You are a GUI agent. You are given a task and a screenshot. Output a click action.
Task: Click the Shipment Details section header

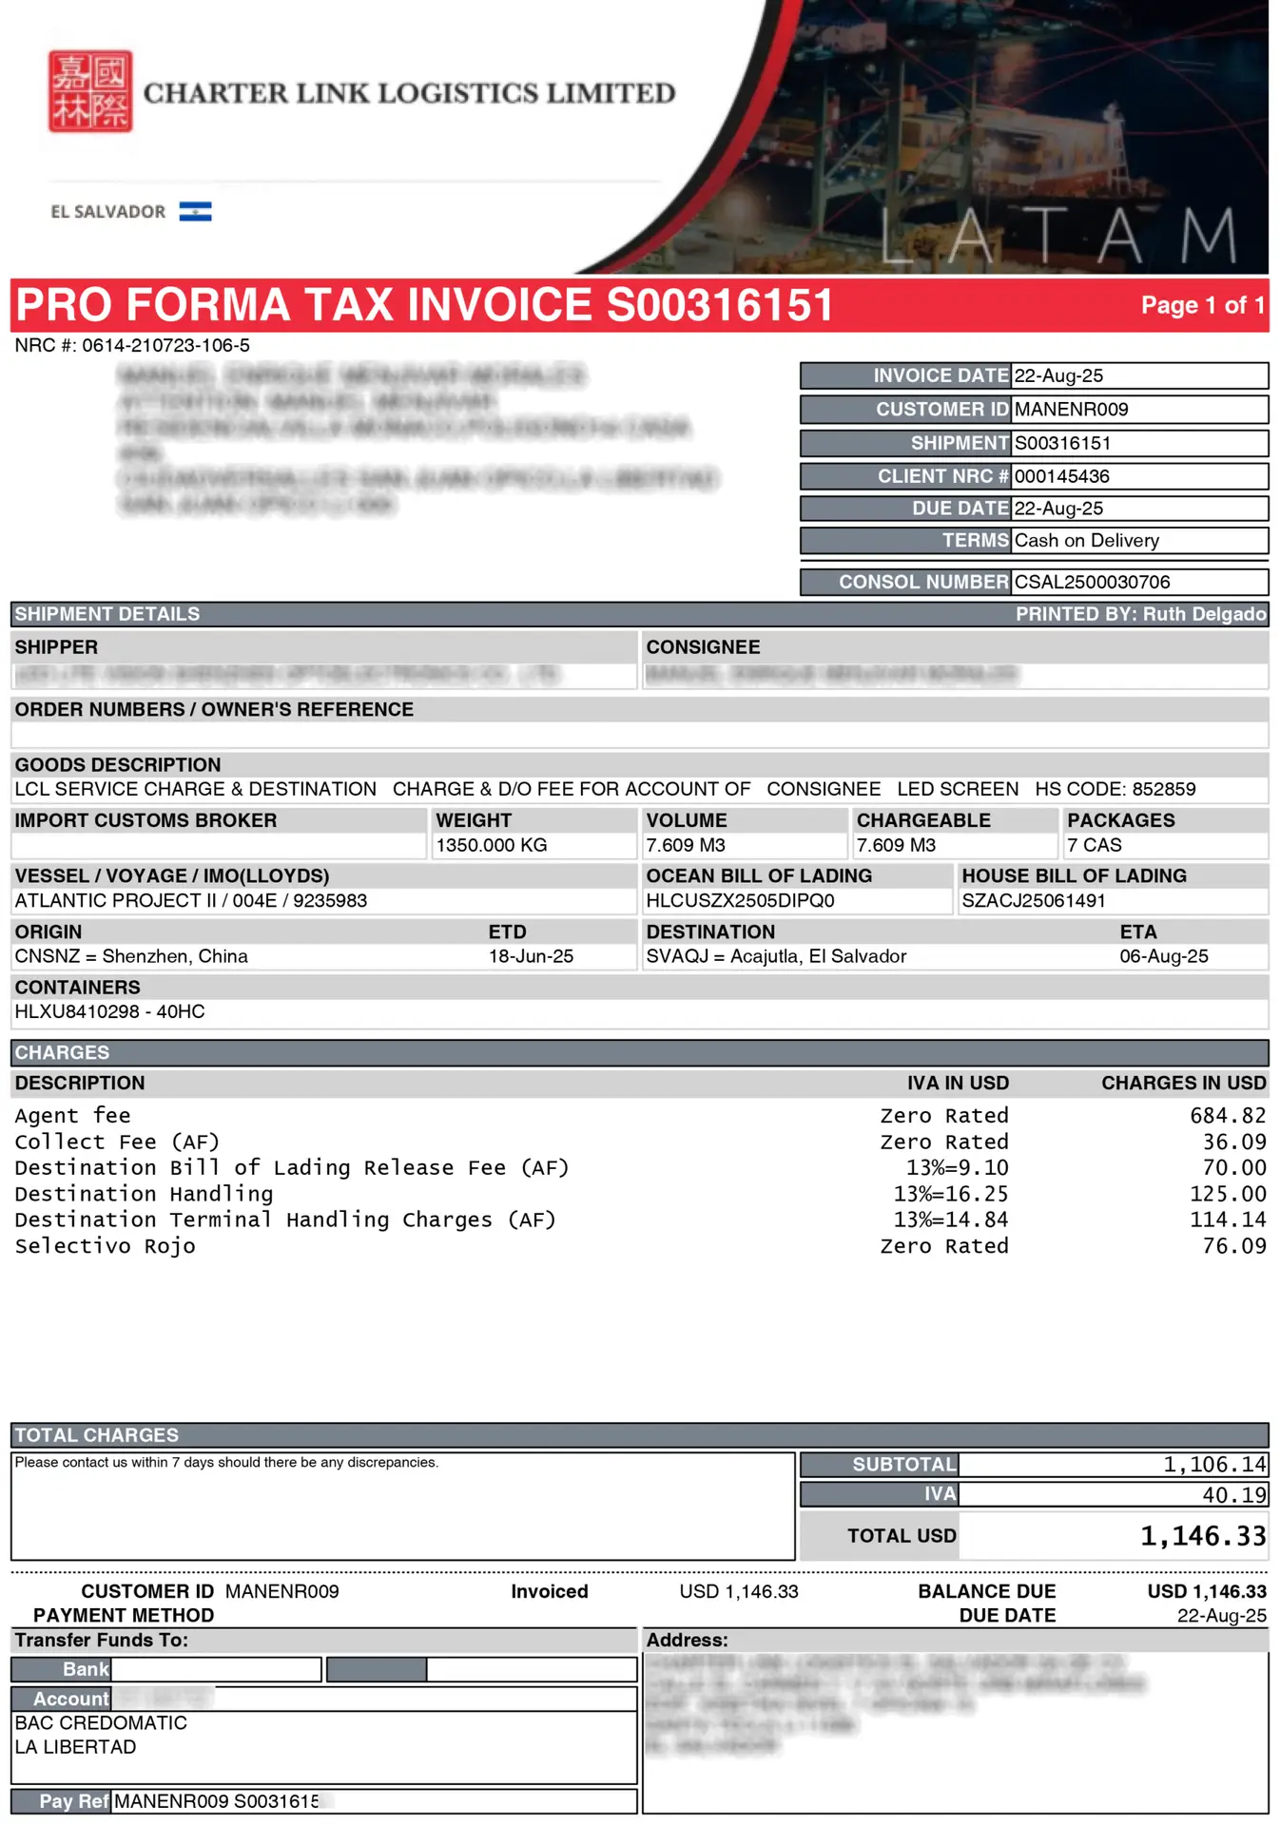point(107,614)
